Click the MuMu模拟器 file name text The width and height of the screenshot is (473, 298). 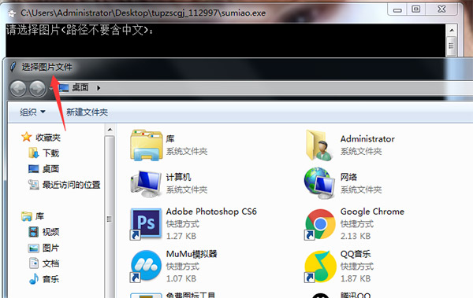(x=192, y=254)
